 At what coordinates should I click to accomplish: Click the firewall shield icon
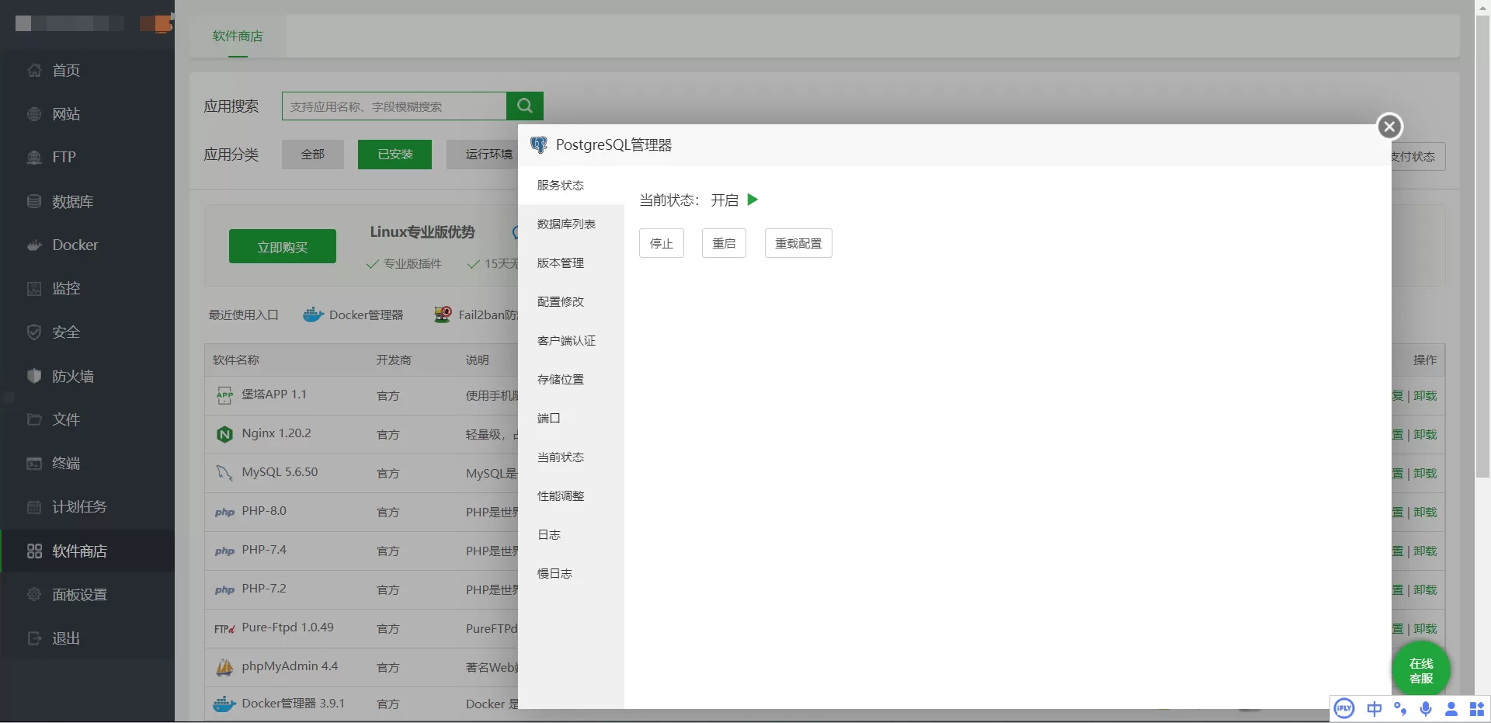34,376
